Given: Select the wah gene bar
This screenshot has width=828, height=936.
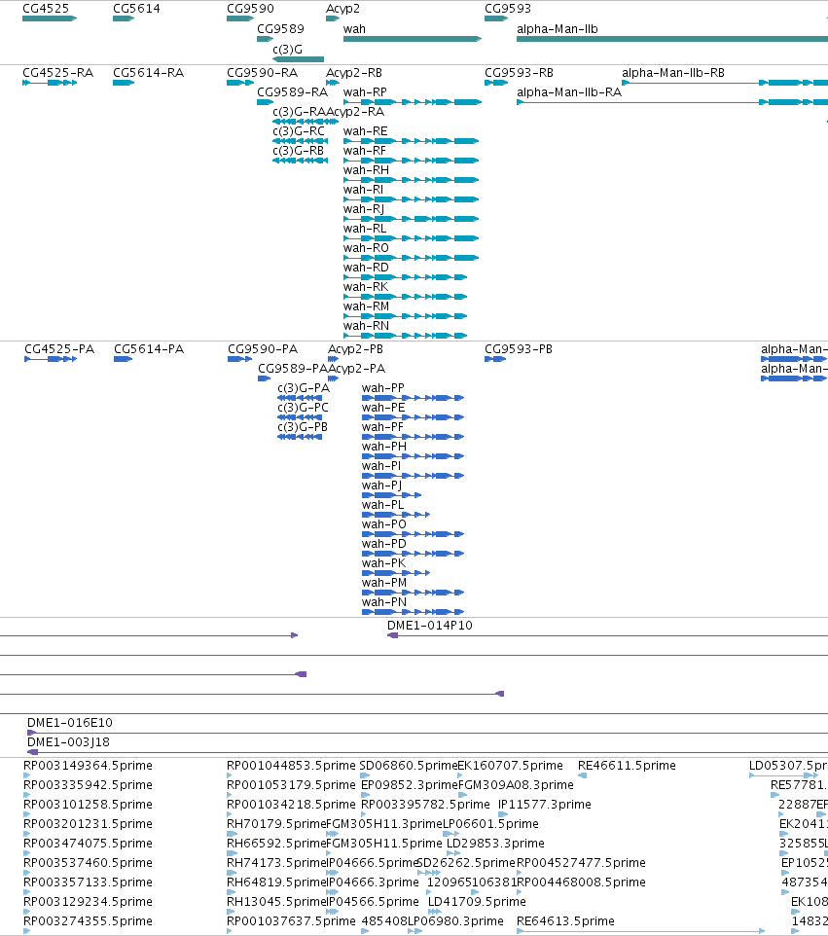Looking at the screenshot, I should point(413,39).
